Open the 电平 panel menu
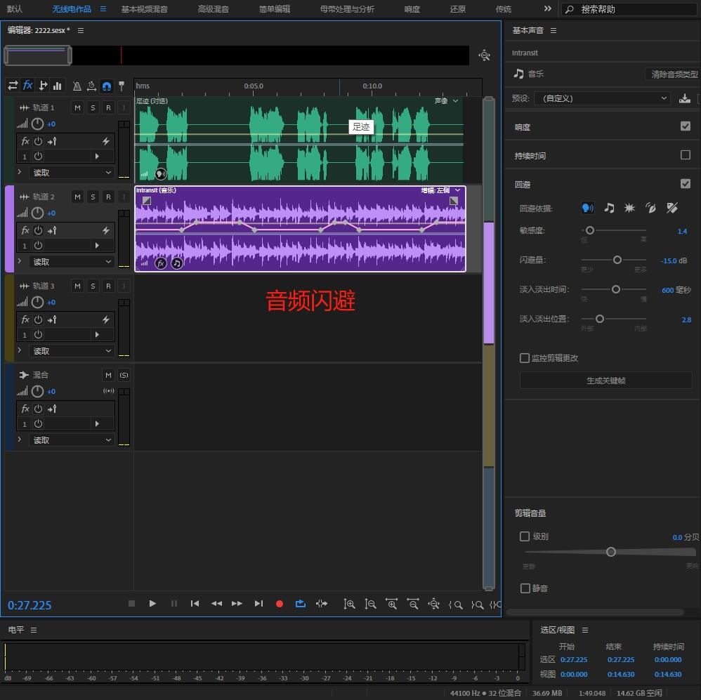This screenshot has width=701, height=700. [34, 630]
